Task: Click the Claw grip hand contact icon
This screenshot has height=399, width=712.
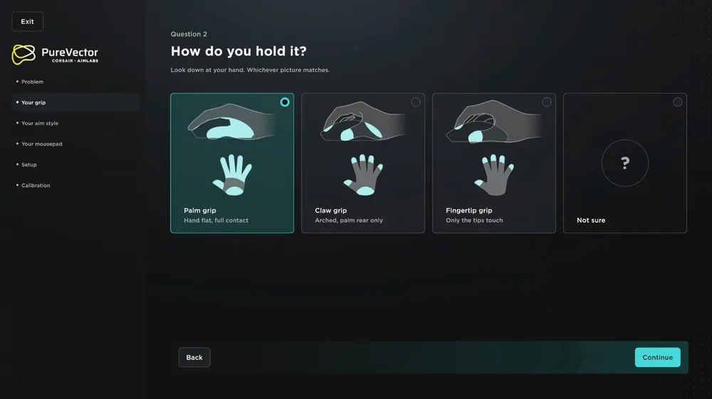Action: pos(363,175)
